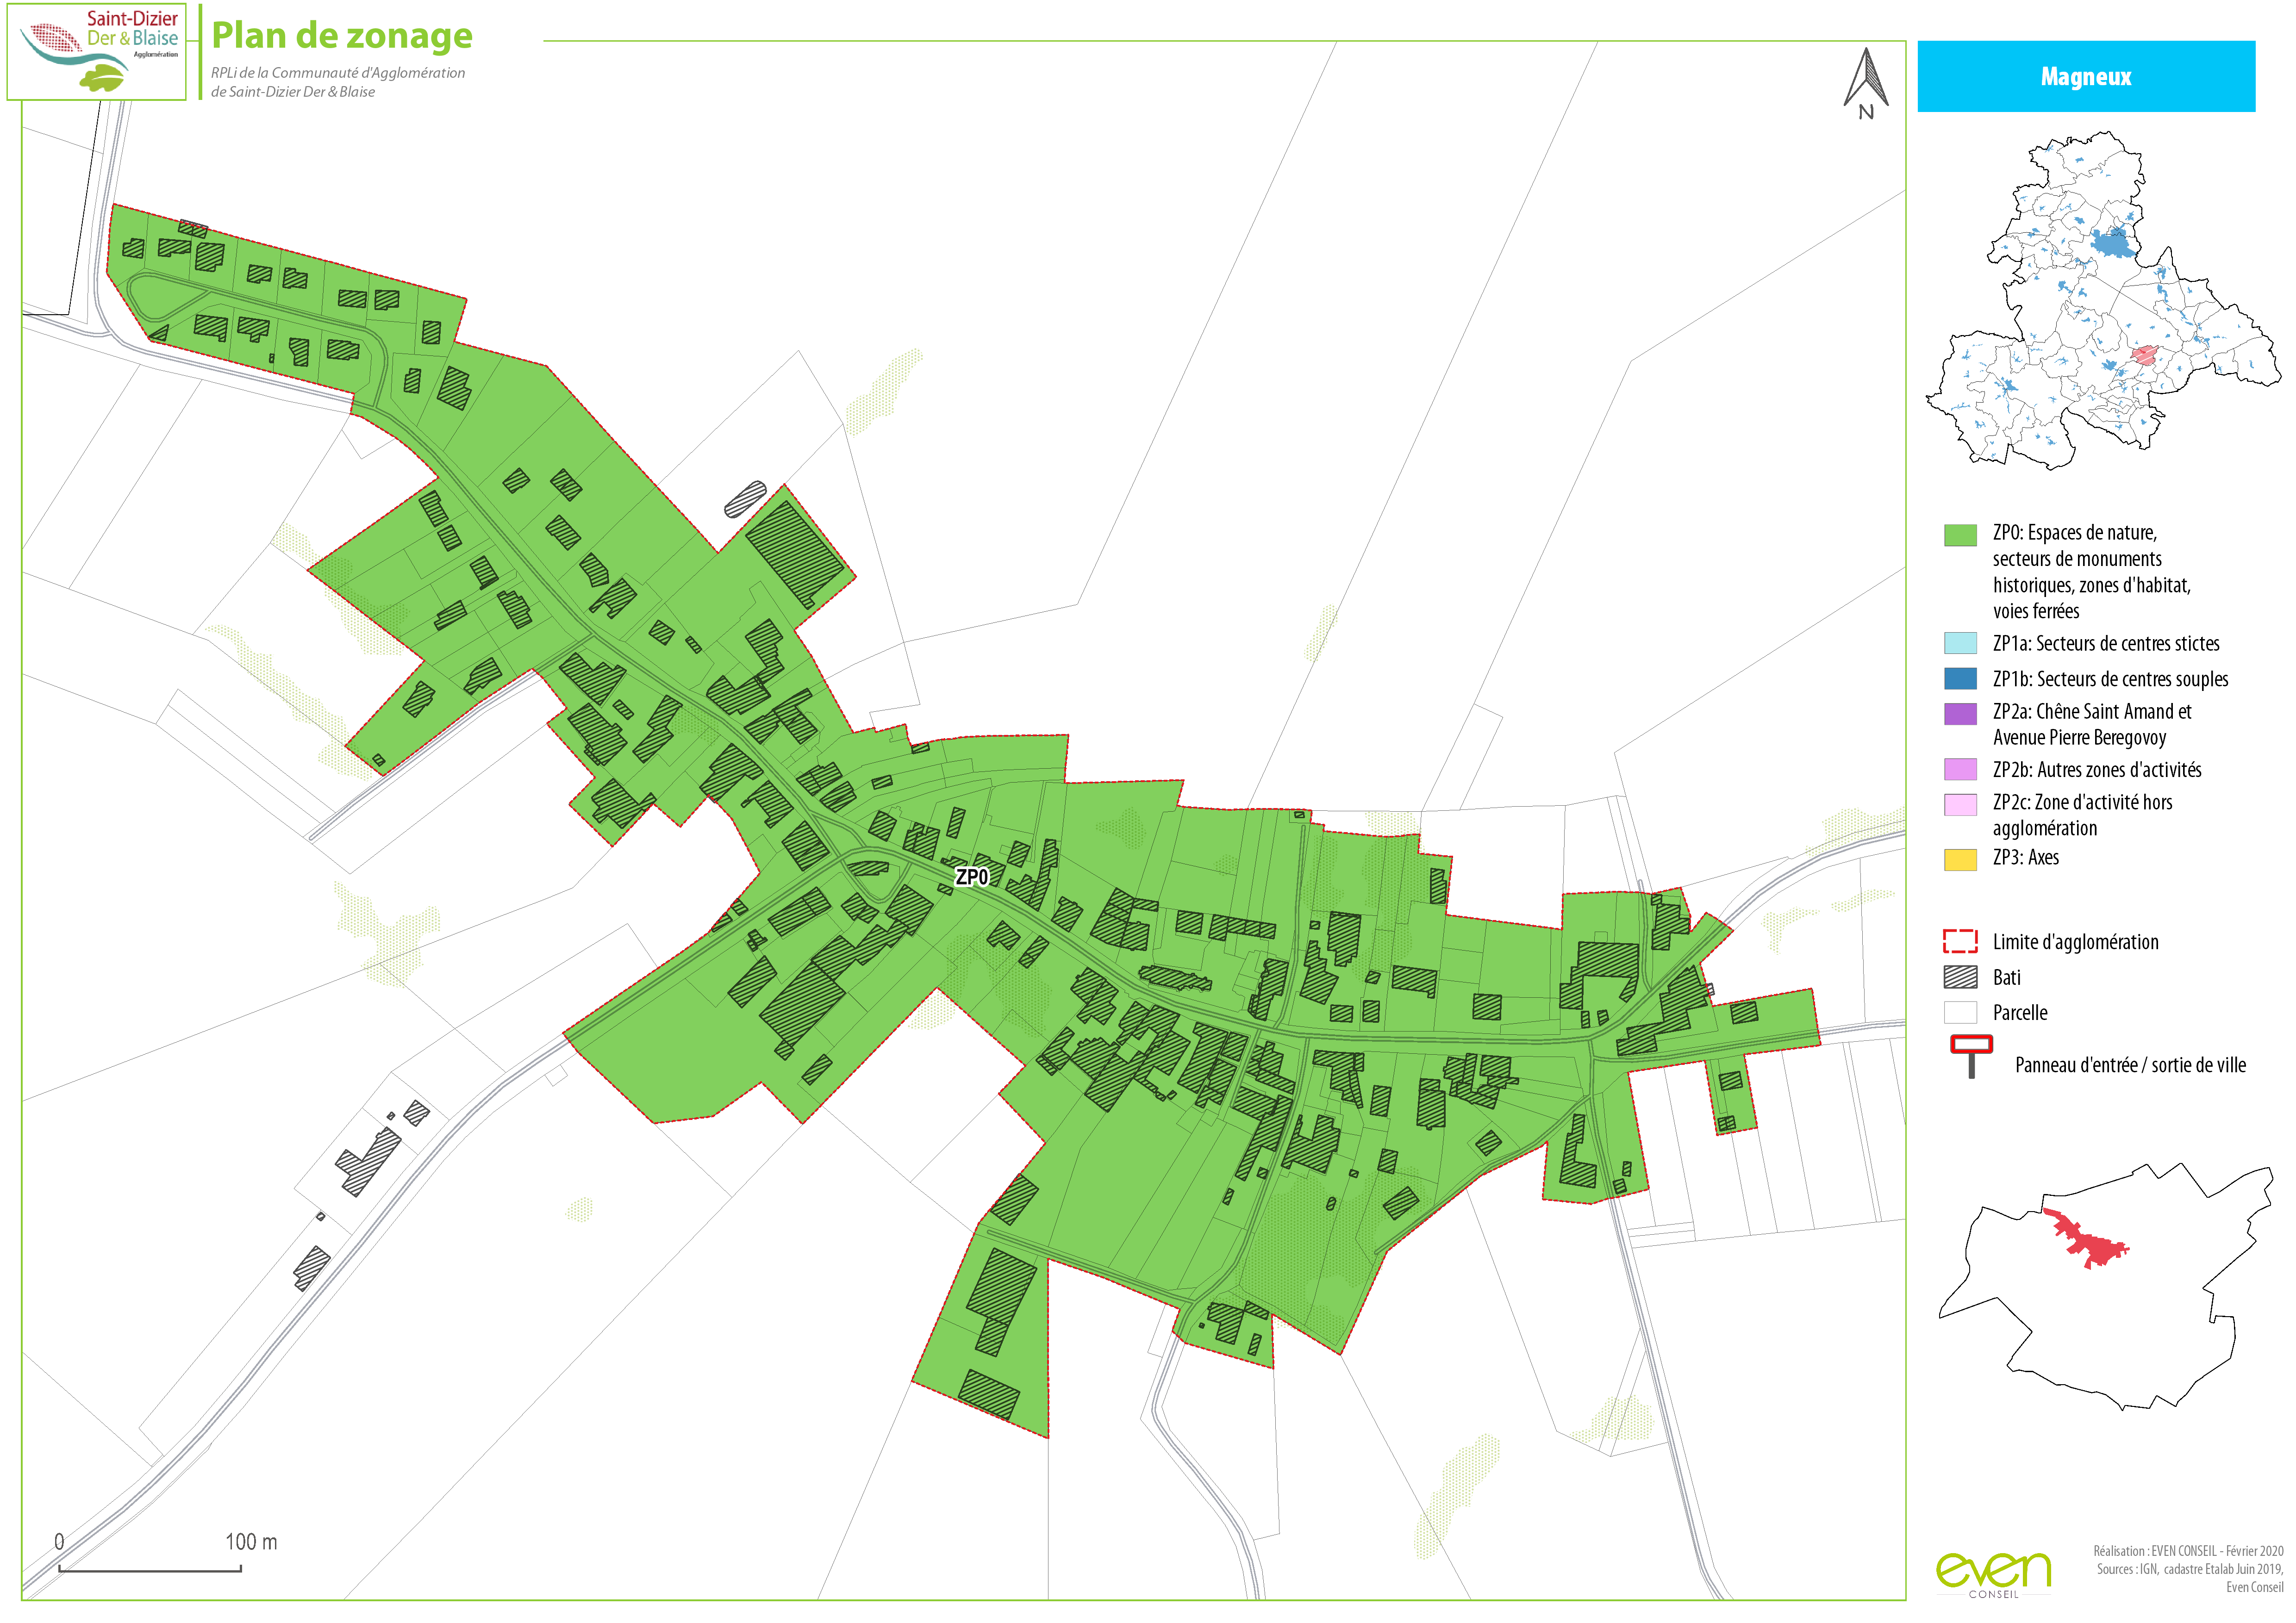Click 'ZP2a: Chêne Saint Amand' legend text

pyautogui.click(x=2092, y=724)
